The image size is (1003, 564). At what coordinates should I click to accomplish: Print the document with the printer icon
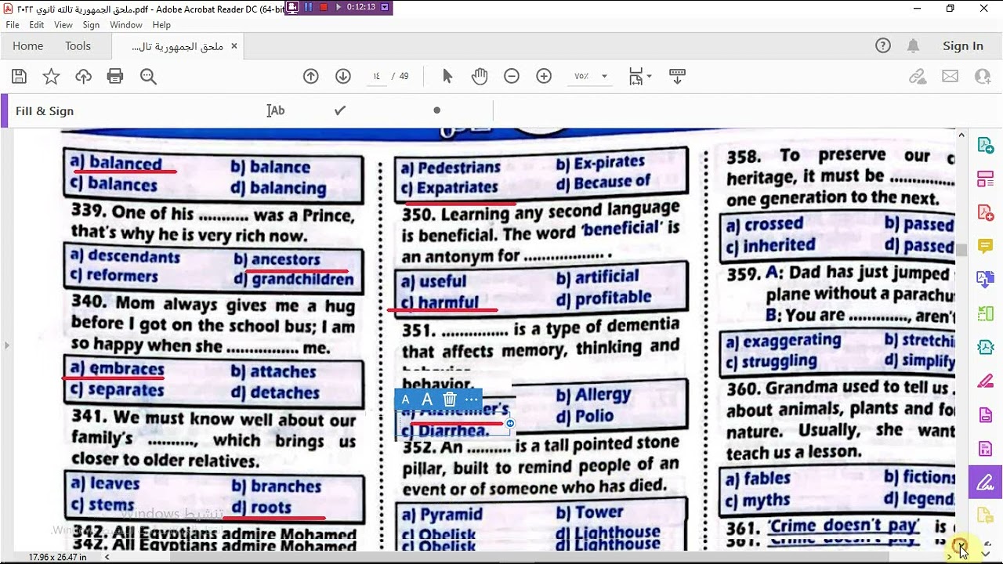(115, 76)
